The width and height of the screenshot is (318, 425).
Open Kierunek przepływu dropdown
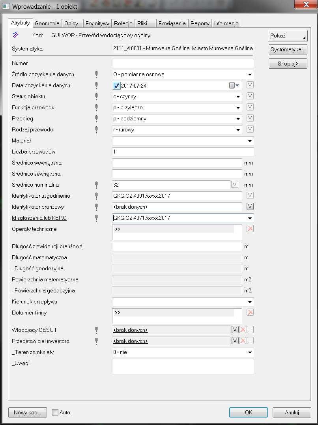[x=250, y=302]
